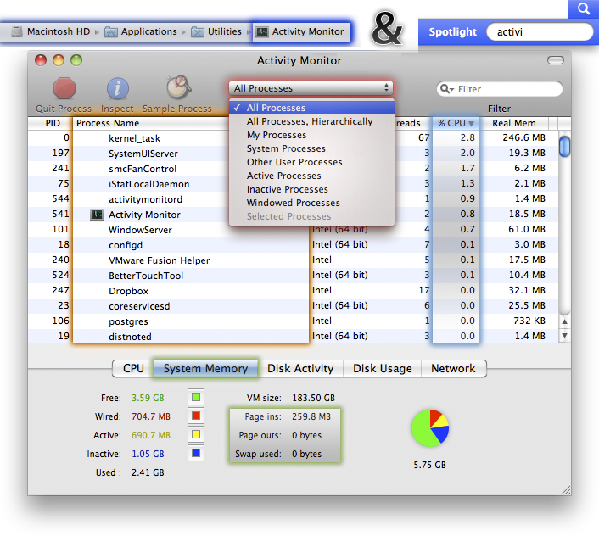Click the 246.6 MB Real Mem value
The height and width of the screenshot is (536, 599).
[x=523, y=137]
